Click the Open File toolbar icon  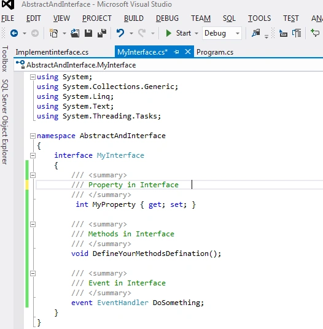point(75,33)
